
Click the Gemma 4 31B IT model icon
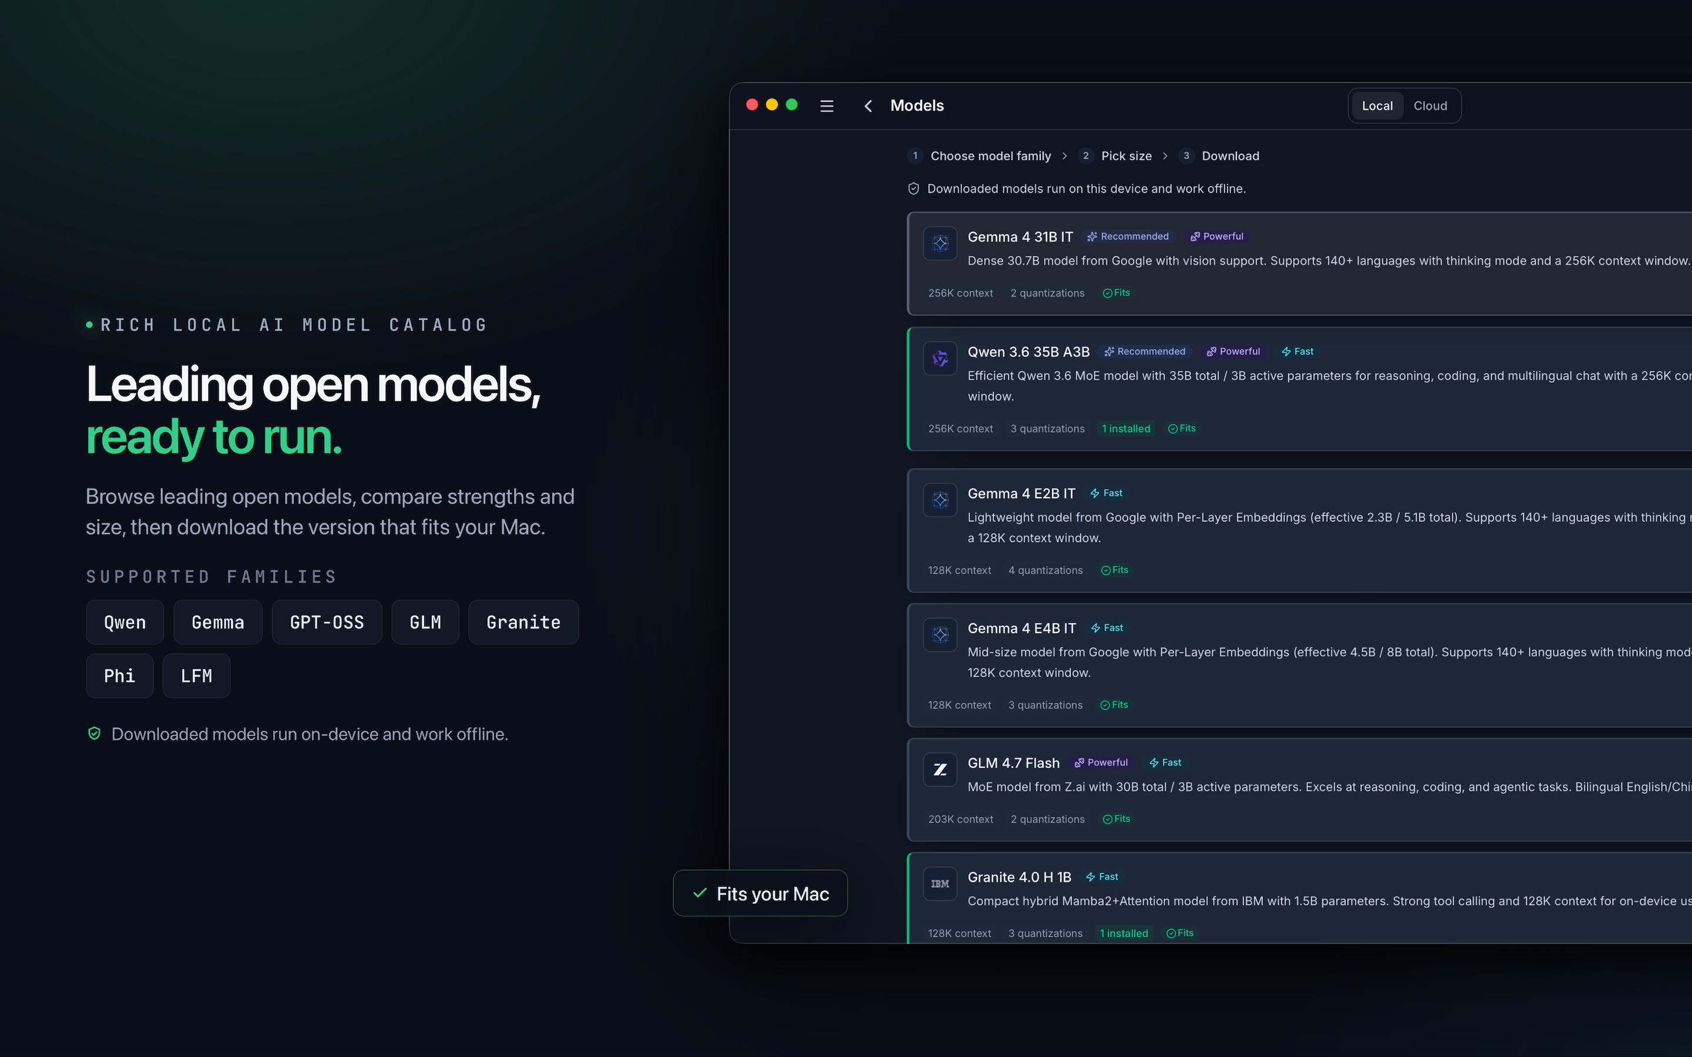tap(939, 243)
